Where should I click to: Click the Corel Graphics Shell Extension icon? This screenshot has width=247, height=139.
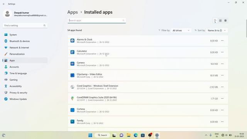(72, 87)
